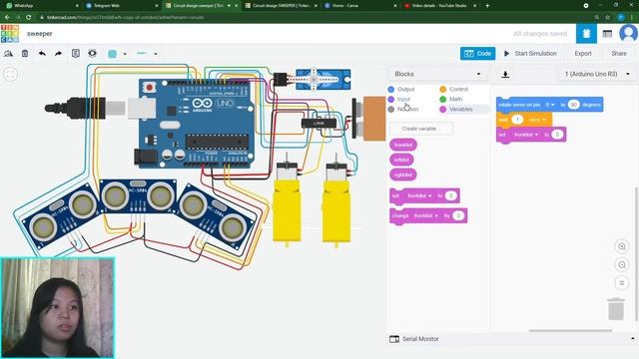
Task: Click the servo degrees value 90
Action: click(573, 105)
